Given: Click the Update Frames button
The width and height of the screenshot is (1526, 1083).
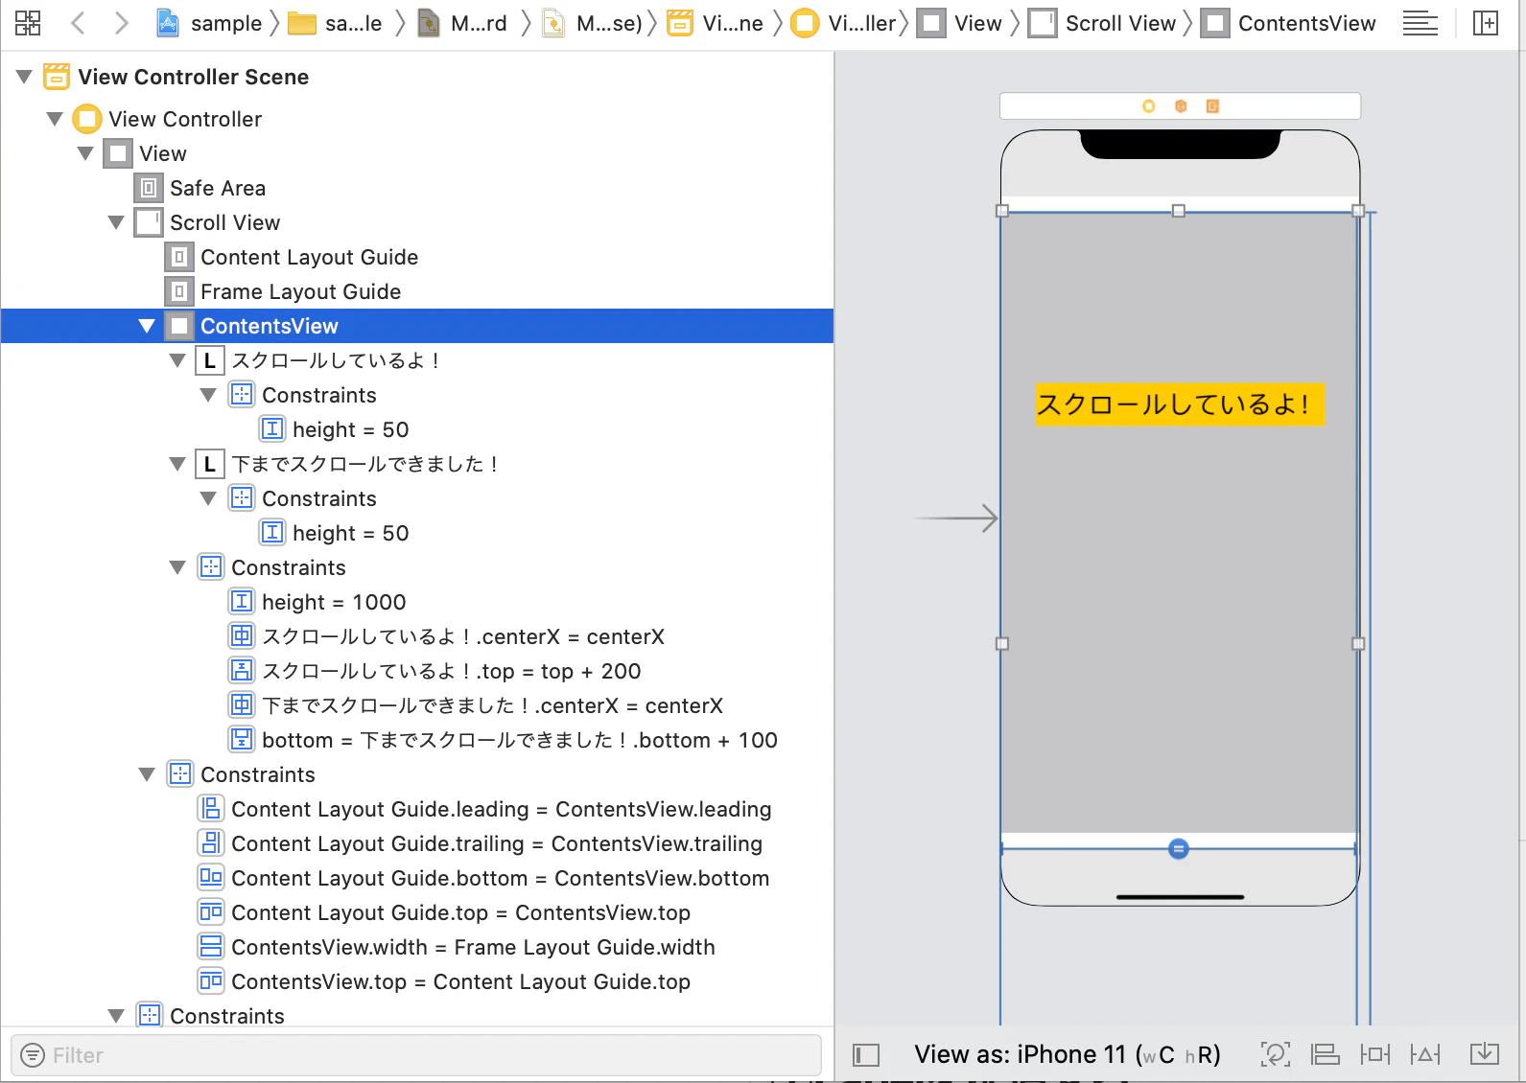Looking at the screenshot, I should click(x=1275, y=1054).
